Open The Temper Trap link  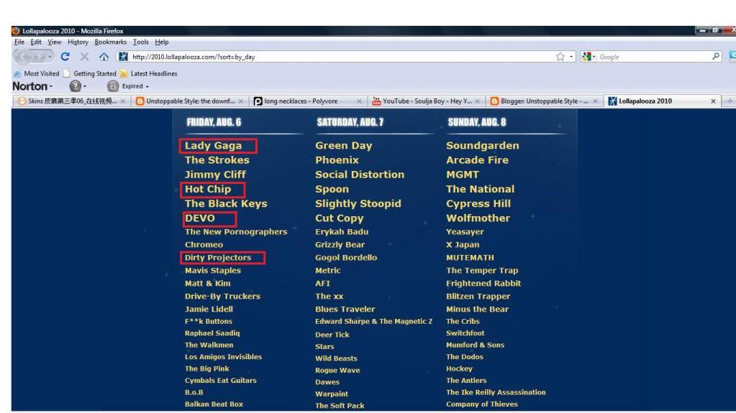[482, 271]
